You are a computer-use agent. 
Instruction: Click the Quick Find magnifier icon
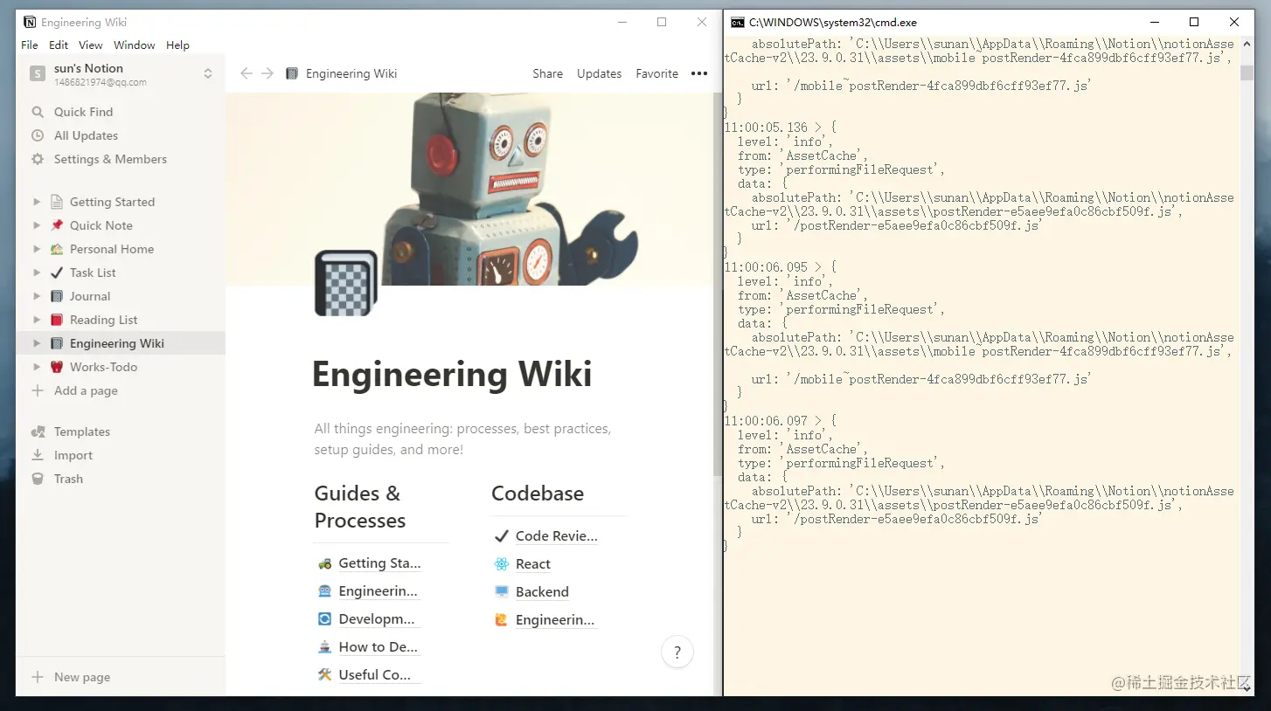[x=38, y=112]
